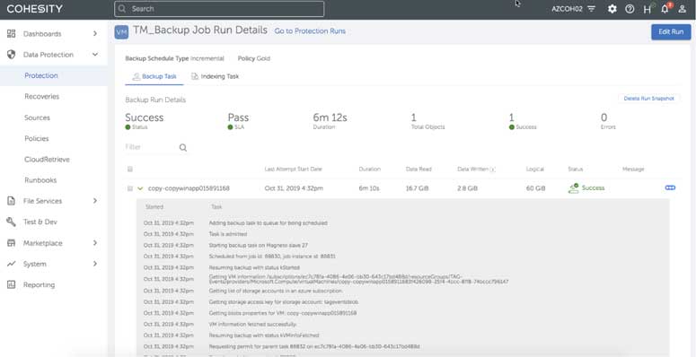Click the Status column header
The image size is (696, 357).
pos(576,169)
